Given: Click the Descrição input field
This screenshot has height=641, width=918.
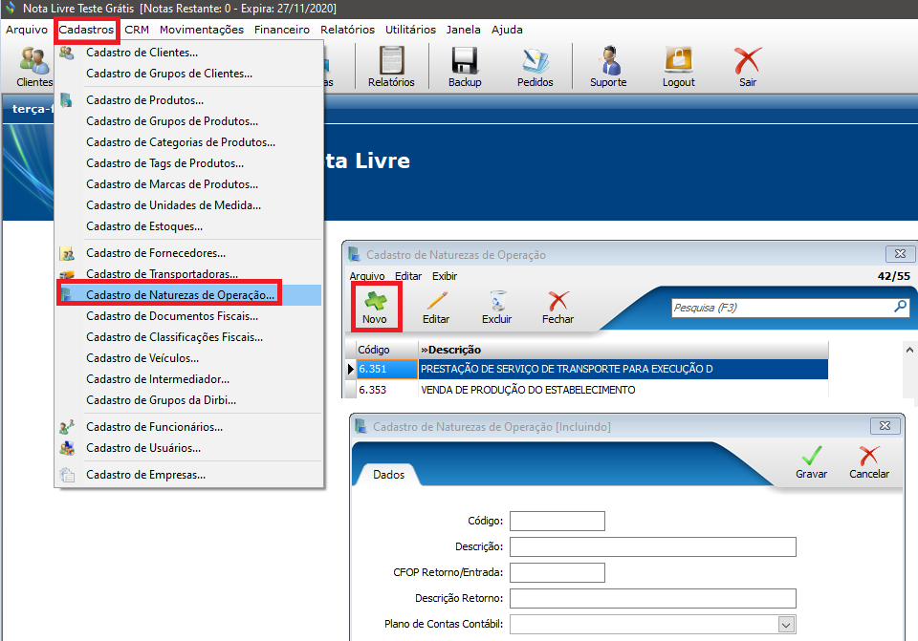Looking at the screenshot, I should click(652, 546).
